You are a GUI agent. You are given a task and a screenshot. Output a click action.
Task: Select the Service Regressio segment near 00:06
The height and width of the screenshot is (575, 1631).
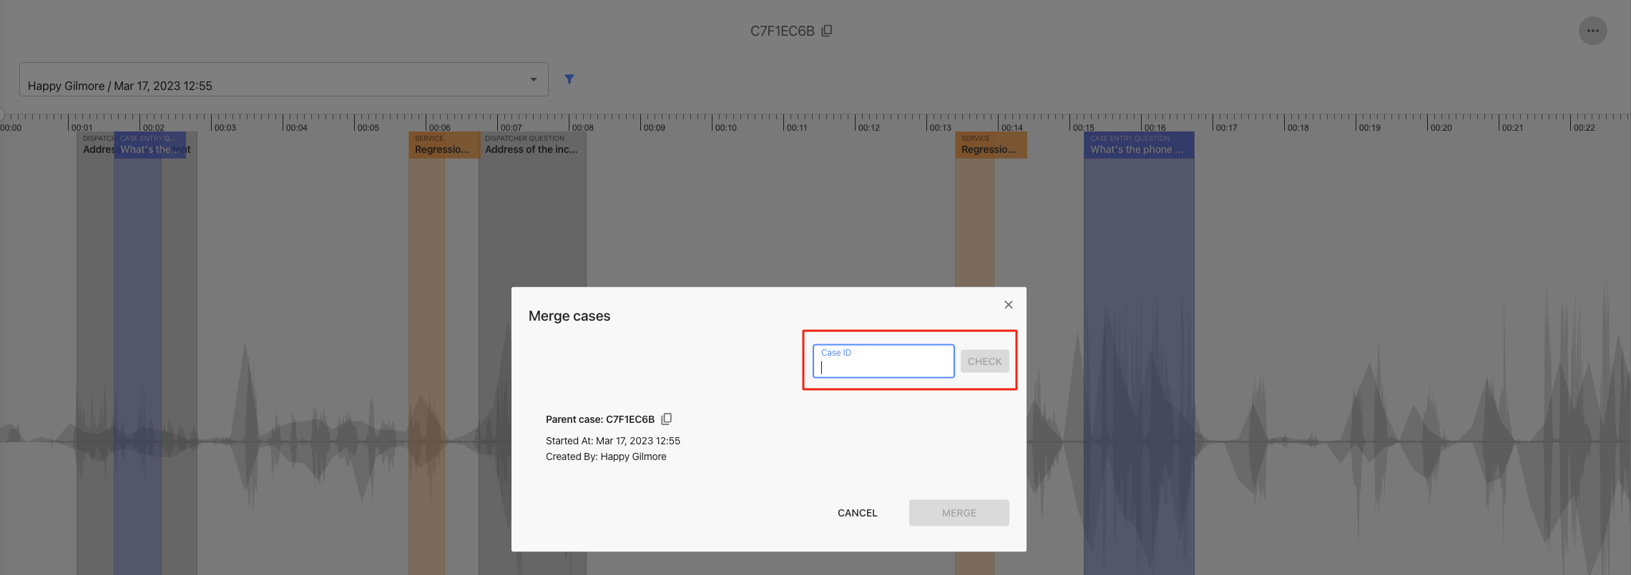pyautogui.click(x=443, y=145)
